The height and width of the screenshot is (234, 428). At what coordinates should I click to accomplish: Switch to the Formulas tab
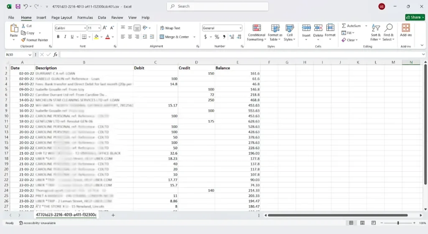[x=85, y=18]
